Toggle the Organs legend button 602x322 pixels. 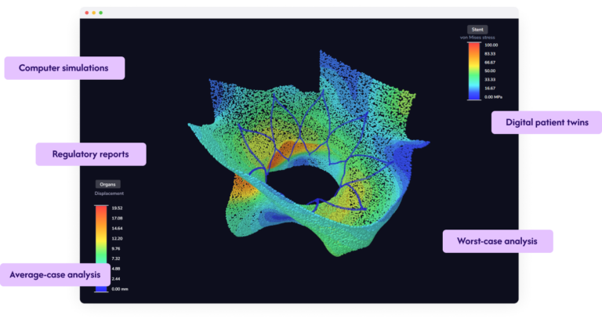107,184
